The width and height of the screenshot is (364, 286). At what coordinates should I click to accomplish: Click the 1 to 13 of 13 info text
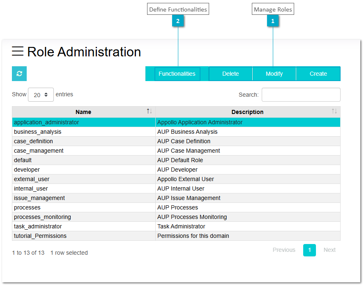click(x=28, y=253)
